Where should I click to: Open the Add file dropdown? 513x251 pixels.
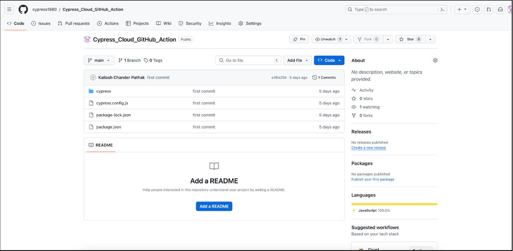coord(297,60)
